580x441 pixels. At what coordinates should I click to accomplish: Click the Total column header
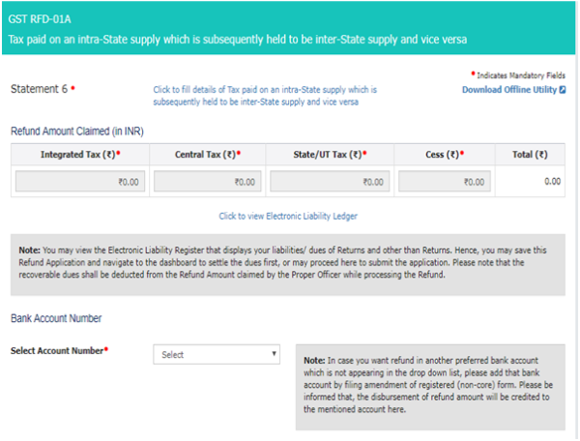(530, 155)
